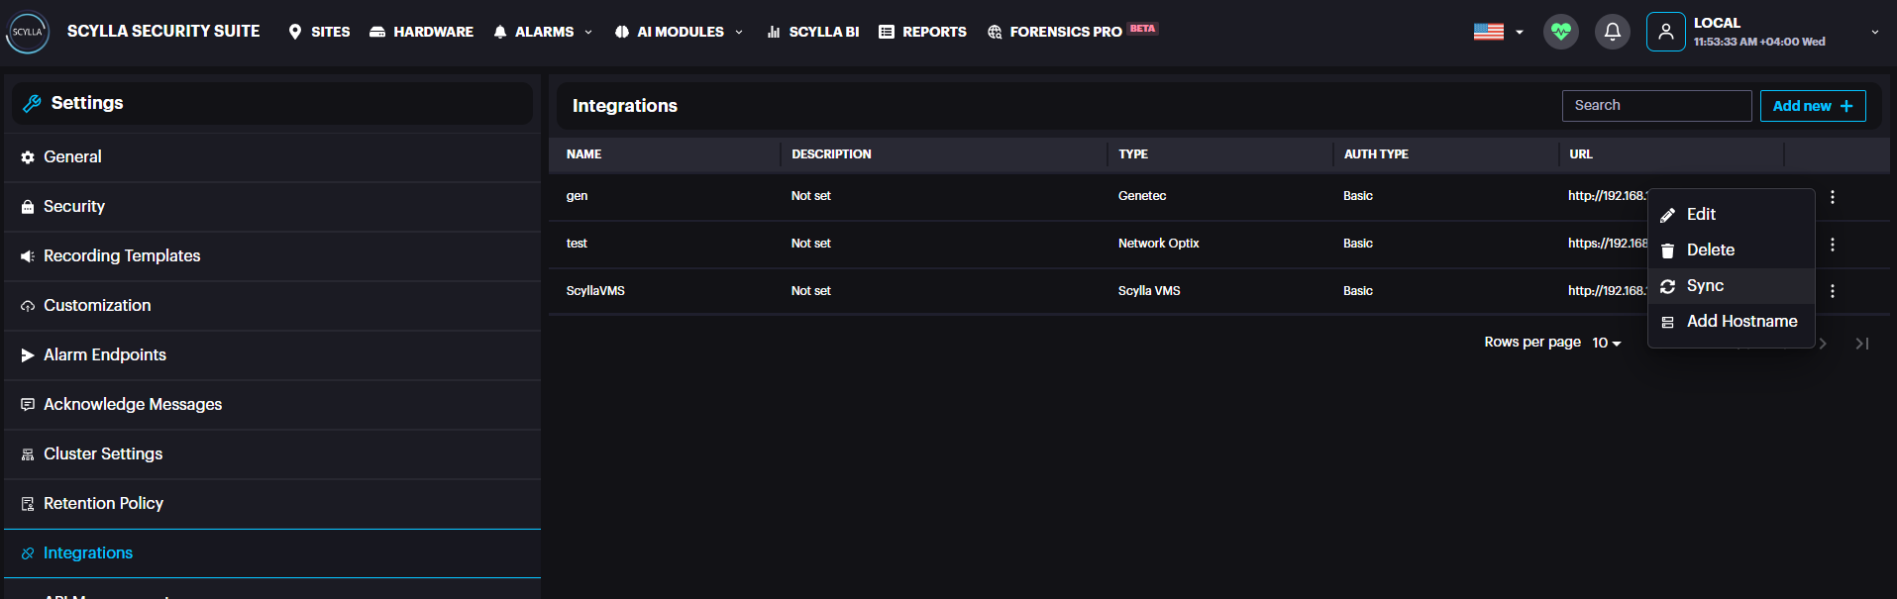Open the language flag selector

click(1497, 32)
